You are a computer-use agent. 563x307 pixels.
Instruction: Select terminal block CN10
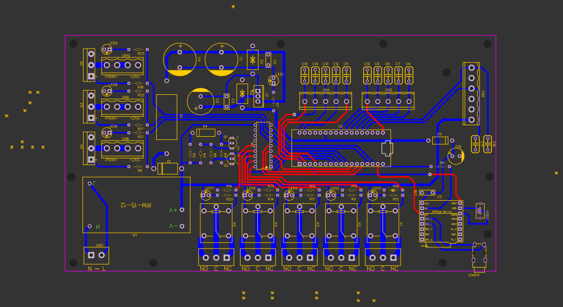pos(123,66)
